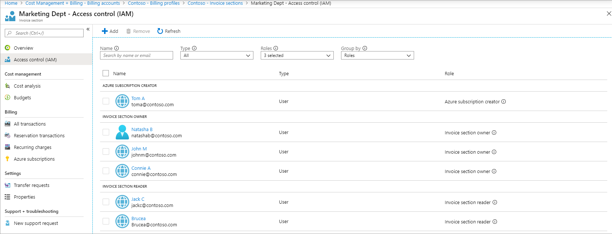Click info icon on Jack C's role
Image resolution: width=612 pixels, height=234 pixels.
click(495, 202)
